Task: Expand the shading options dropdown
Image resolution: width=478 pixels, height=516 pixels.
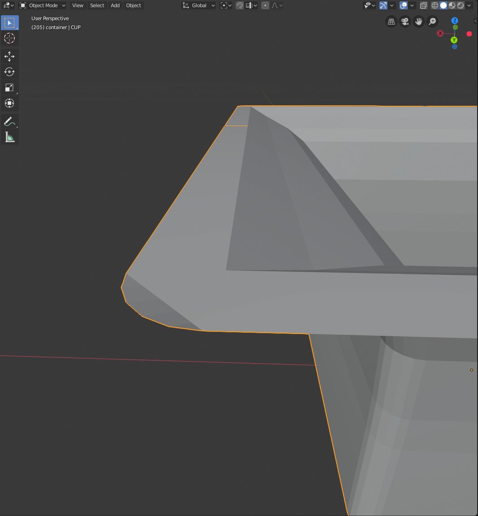Action: (469, 5)
